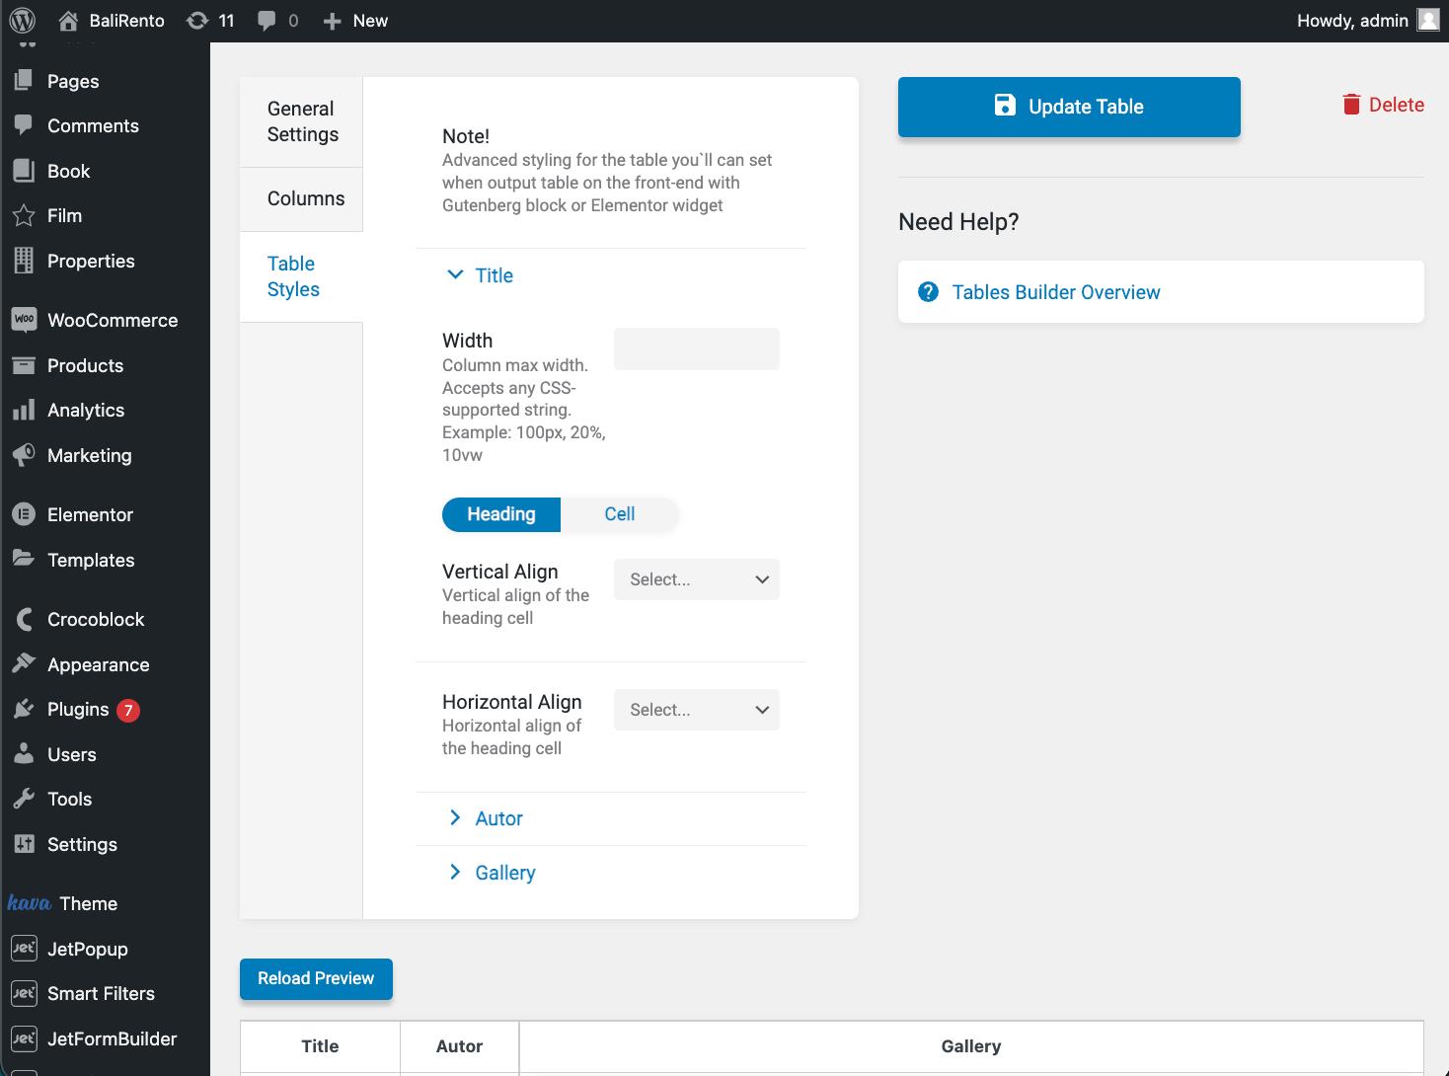Switch styling to the Cell toggle
Viewport: 1449px width, 1076px height.
620,514
